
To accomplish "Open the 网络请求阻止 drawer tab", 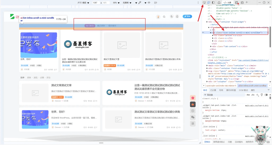I will 219,142.
